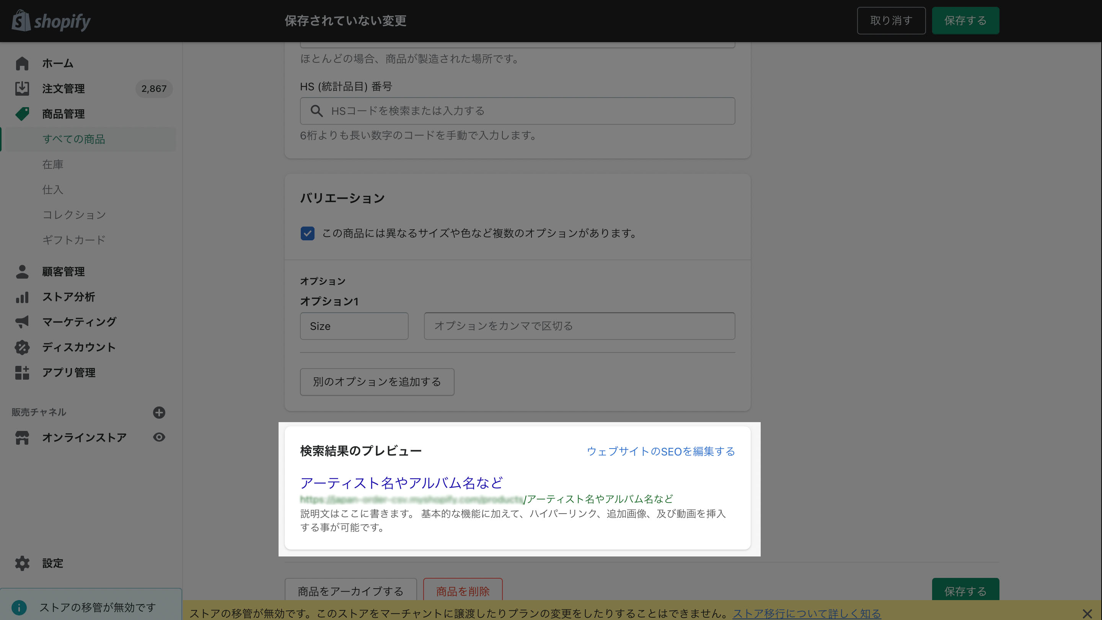Viewport: 1102px width, 620px height.
Task: Click the home icon beside ホーム
Action: tap(22, 63)
